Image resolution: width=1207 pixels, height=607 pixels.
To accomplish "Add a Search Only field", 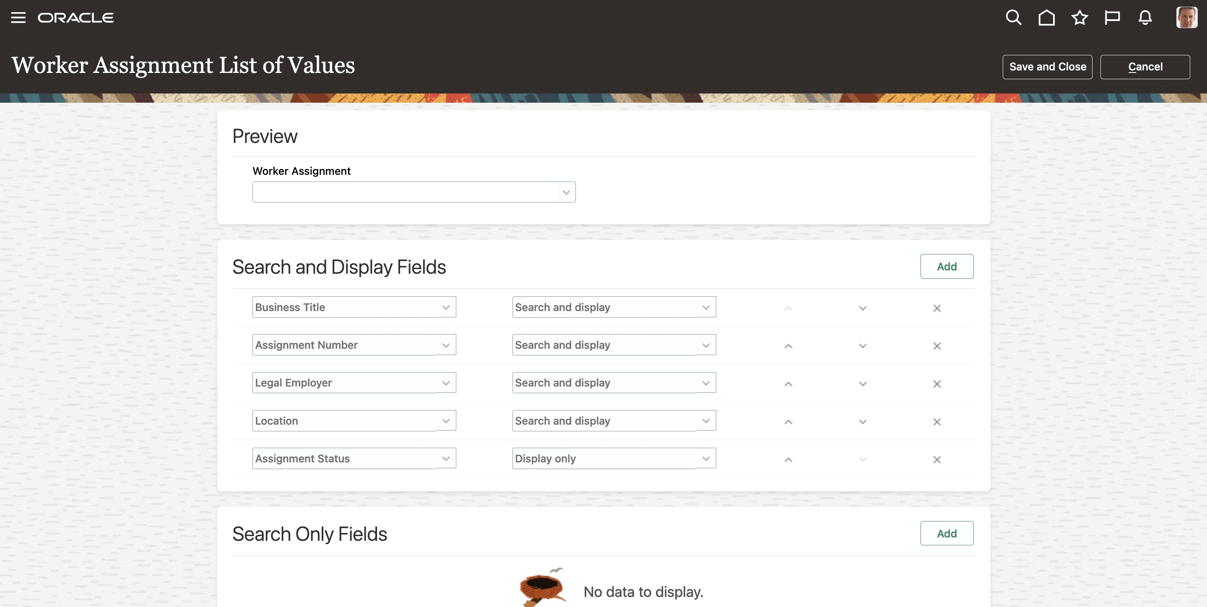I will pyautogui.click(x=947, y=534).
